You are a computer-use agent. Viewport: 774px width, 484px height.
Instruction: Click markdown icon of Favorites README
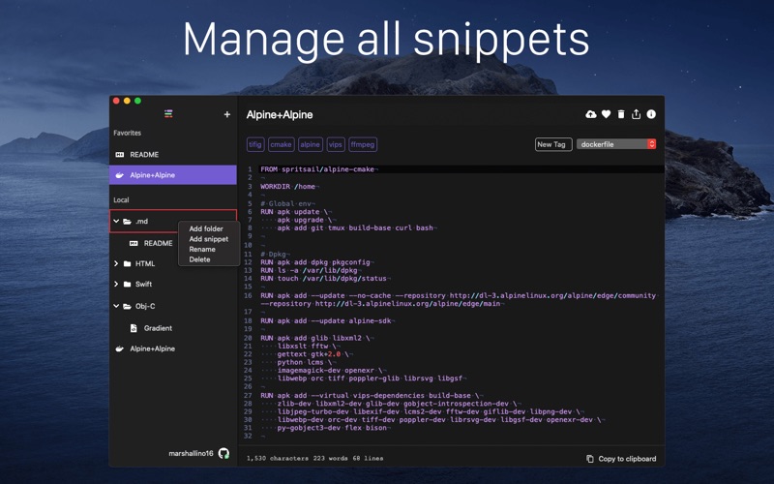[x=119, y=155]
